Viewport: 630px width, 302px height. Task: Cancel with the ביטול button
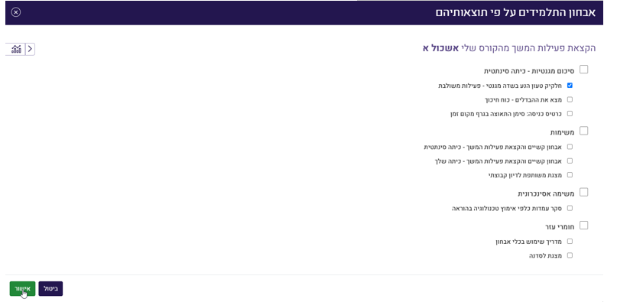point(50,289)
